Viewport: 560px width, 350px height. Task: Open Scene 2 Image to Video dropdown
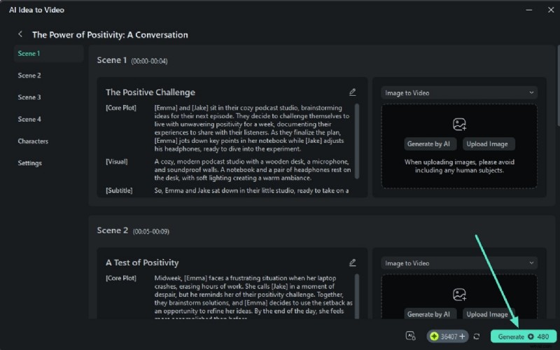point(459,263)
